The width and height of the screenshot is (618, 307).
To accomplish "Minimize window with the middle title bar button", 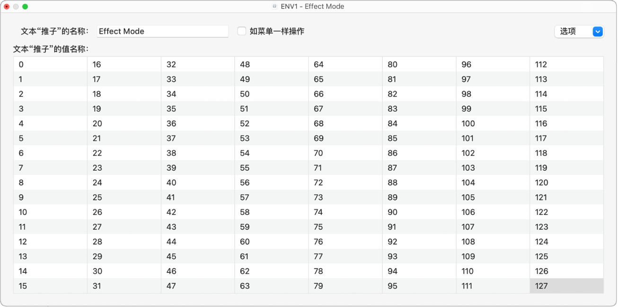I will tap(16, 7).
